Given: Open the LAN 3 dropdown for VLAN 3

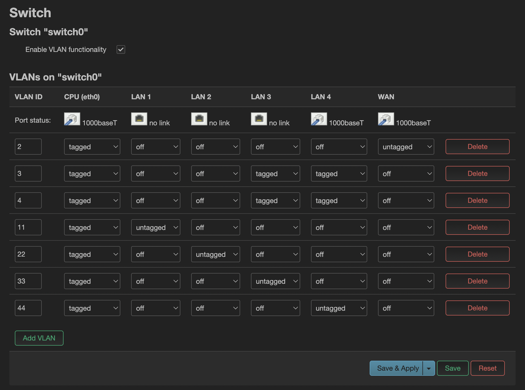Looking at the screenshot, I should click(x=275, y=173).
